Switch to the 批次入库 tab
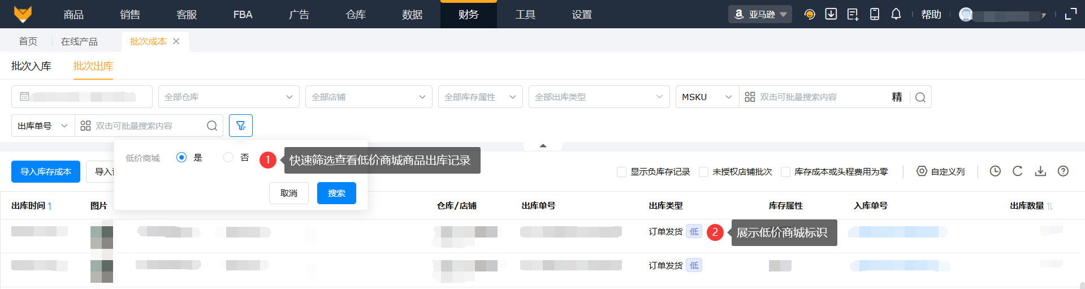 click(31, 66)
